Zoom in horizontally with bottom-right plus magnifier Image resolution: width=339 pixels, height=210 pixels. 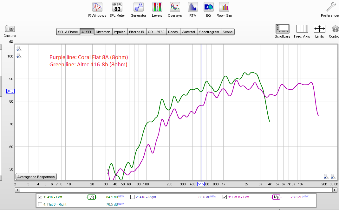(333, 177)
